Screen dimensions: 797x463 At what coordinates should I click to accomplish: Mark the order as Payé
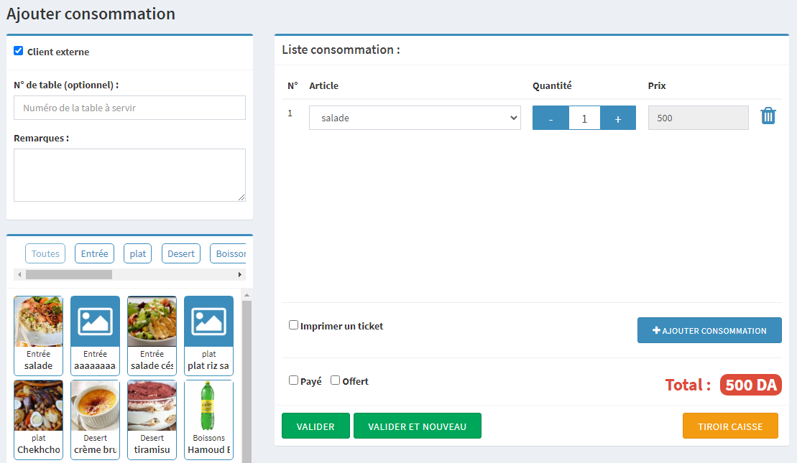(293, 380)
